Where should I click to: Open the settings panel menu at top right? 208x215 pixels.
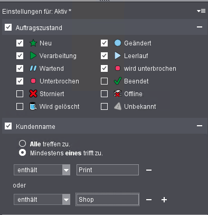pyautogui.click(x=201, y=11)
